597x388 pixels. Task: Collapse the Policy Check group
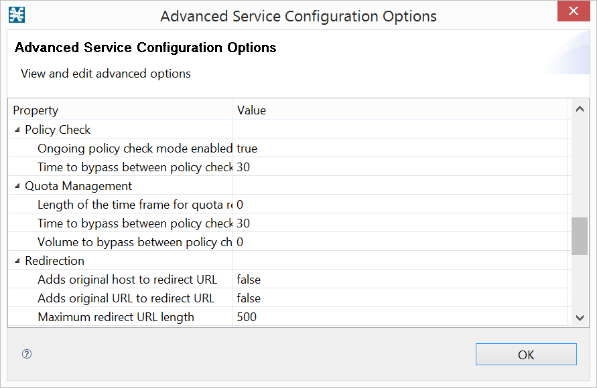tap(17, 130)
